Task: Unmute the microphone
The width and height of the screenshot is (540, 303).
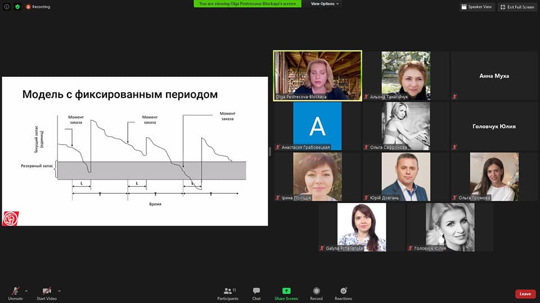Action: (15, 293)
